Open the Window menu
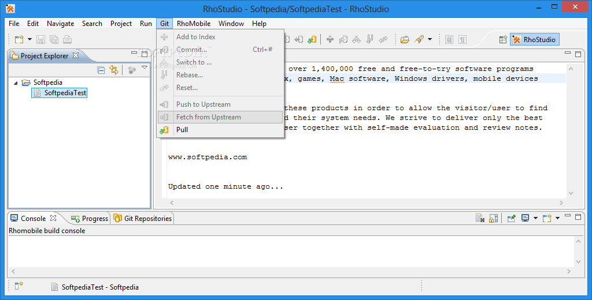The height and width of the screenshot is (300, 592). point(231,24)
